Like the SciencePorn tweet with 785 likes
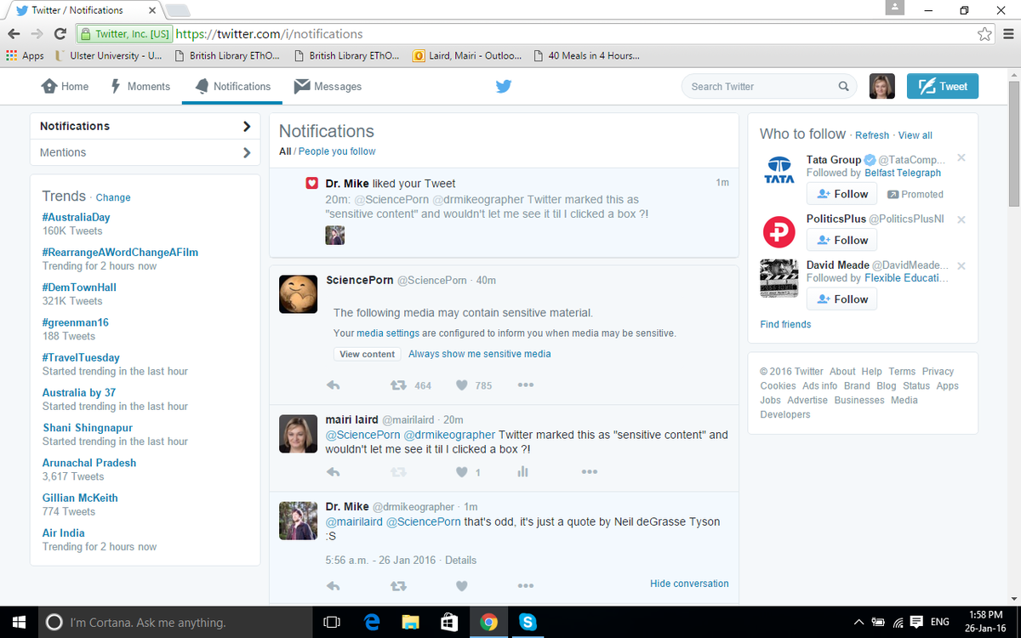Image resolution: width=1021 pixels, height=638 pixels. pyautogui.click(x=462, y=385)
